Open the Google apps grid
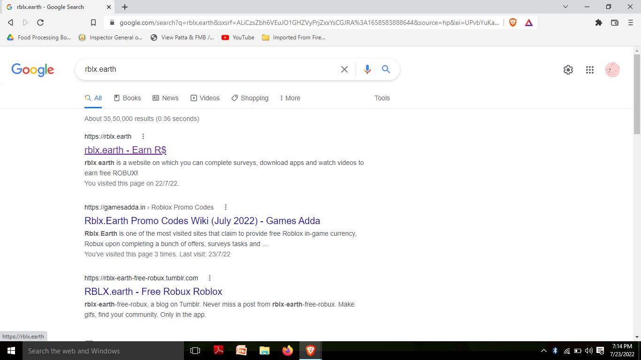This screenshot has width=641, height=360. coord(590,70)
